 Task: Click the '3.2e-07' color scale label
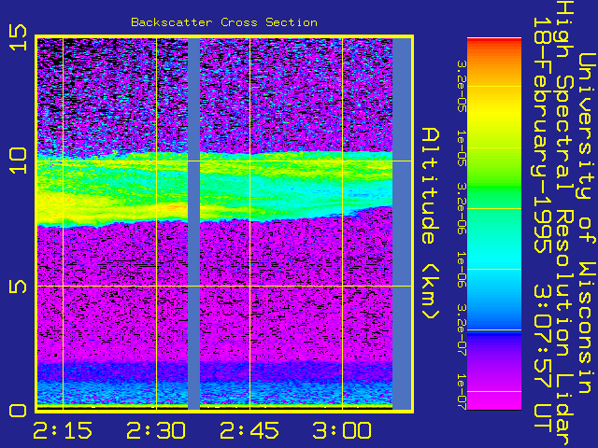[x=462, y=329]
